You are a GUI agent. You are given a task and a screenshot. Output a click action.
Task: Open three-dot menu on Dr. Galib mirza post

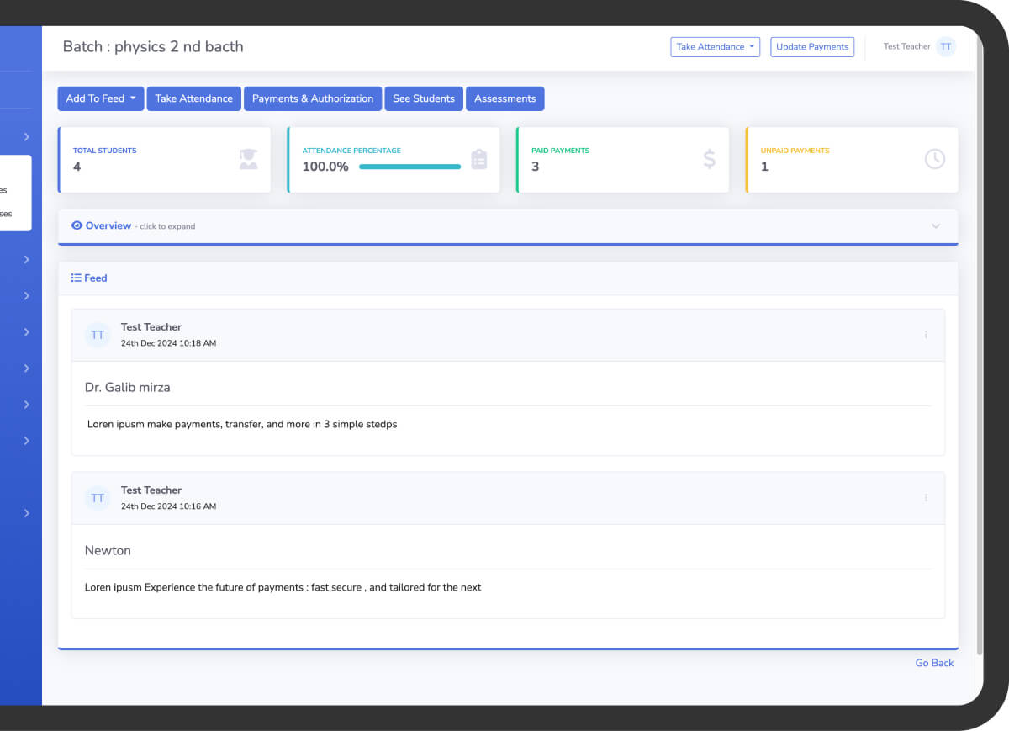pyautogui.click(x=926, y=335)
